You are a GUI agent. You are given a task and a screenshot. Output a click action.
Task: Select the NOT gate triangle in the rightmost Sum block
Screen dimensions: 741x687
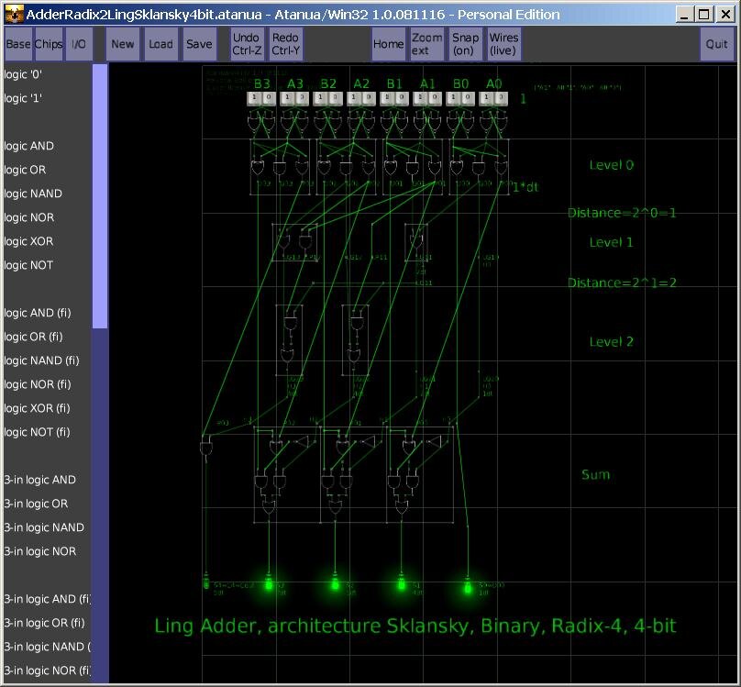pos(435,442)
